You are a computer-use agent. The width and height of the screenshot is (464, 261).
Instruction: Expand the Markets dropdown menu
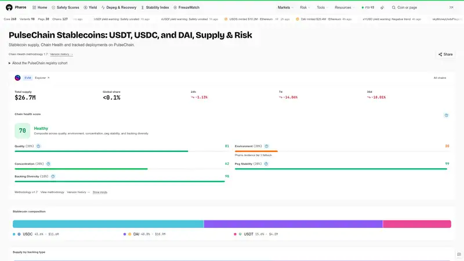click(285, 8)
